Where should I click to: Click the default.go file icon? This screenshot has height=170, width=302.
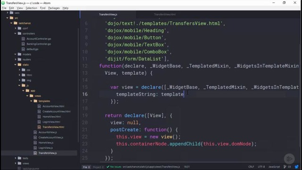point(23,49)
